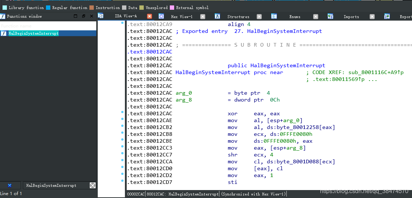Click the Data legend swatch
Viewport: 412px width, 198px height.
pos(124,8)
